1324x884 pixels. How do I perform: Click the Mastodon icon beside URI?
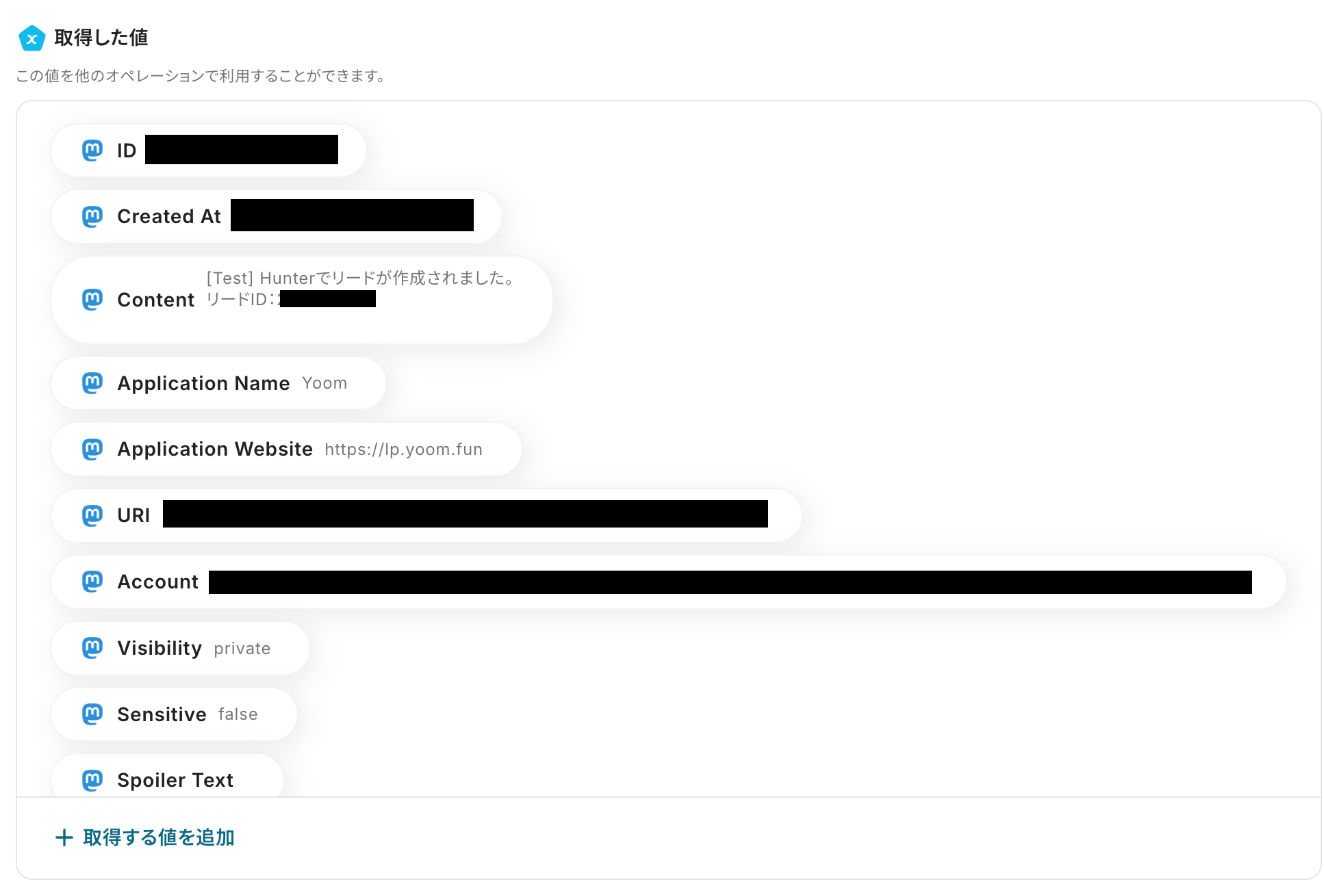click(92, 515)
